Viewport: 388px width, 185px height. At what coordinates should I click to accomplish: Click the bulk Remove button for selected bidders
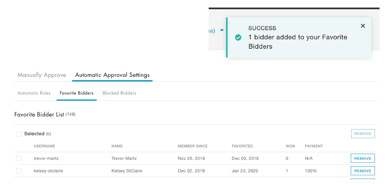(363, 134)
